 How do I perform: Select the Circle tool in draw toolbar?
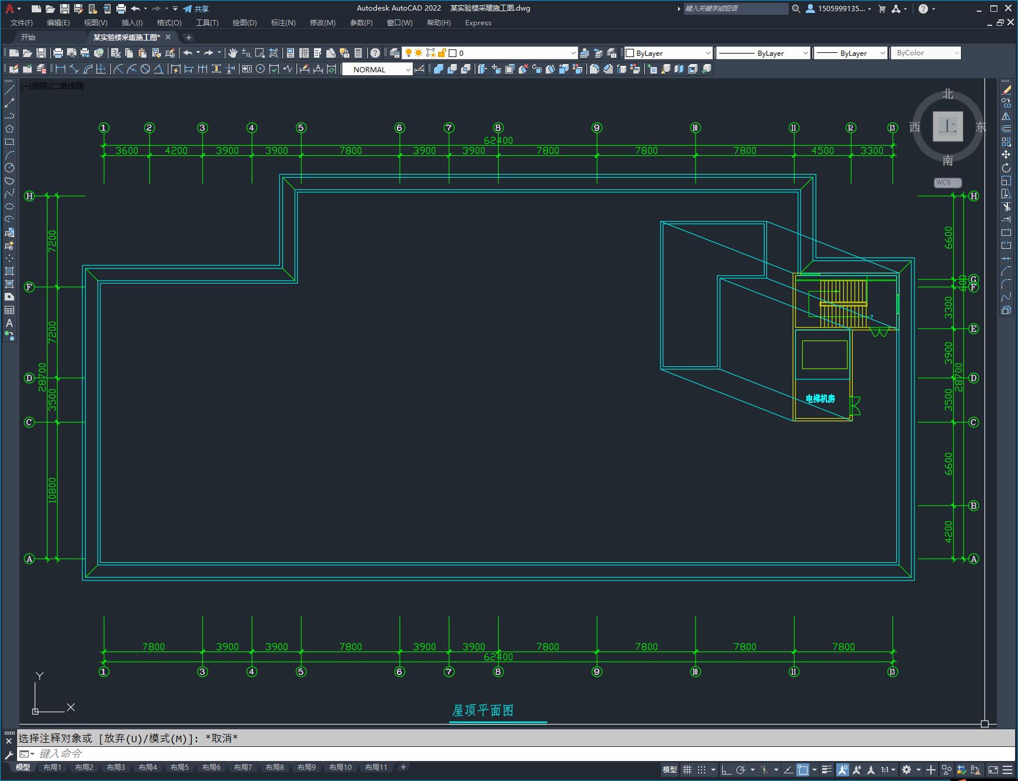(x=9, y=168)
